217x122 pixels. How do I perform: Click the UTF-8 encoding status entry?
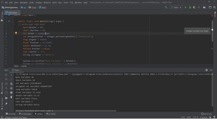195,117
